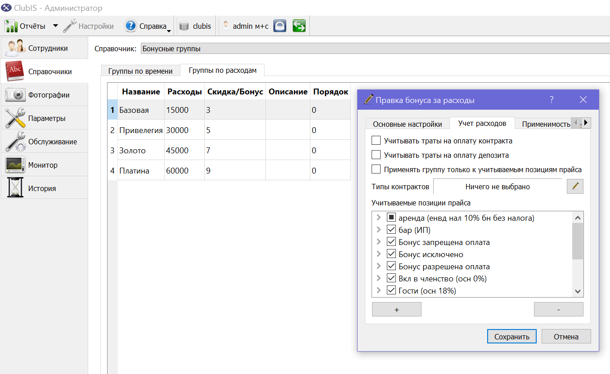Open the Бонусные группы справочник field
The height and width of the screenshot is (374, 610).
375,49
